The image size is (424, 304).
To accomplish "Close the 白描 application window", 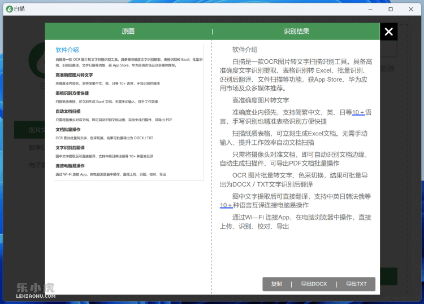I will pyautogui.click(x=411, y=9).
